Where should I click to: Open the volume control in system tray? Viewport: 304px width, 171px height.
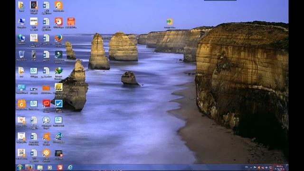pos(267,168)
